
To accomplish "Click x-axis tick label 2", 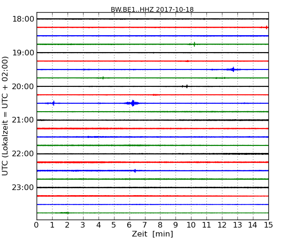I will click(x=67, y=225).
